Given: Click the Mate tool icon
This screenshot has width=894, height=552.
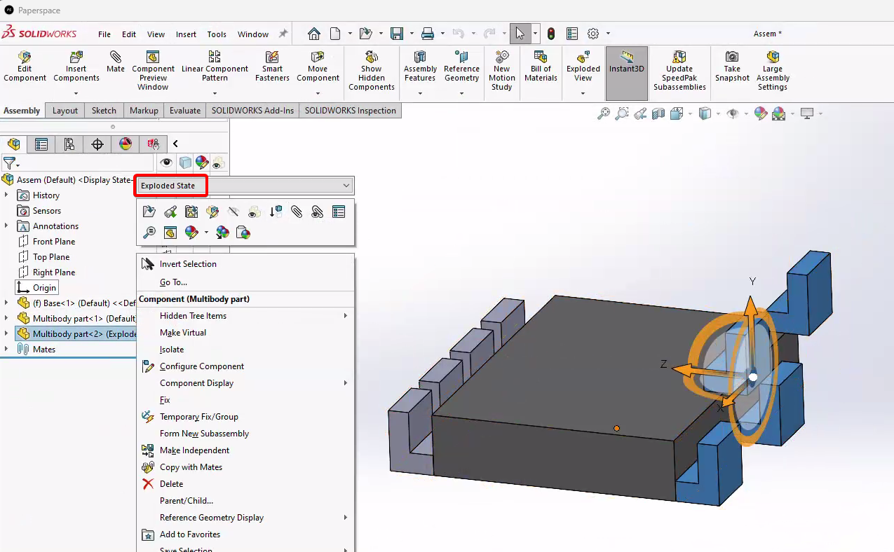Looking at the screenshot, I should pos(116,62).
